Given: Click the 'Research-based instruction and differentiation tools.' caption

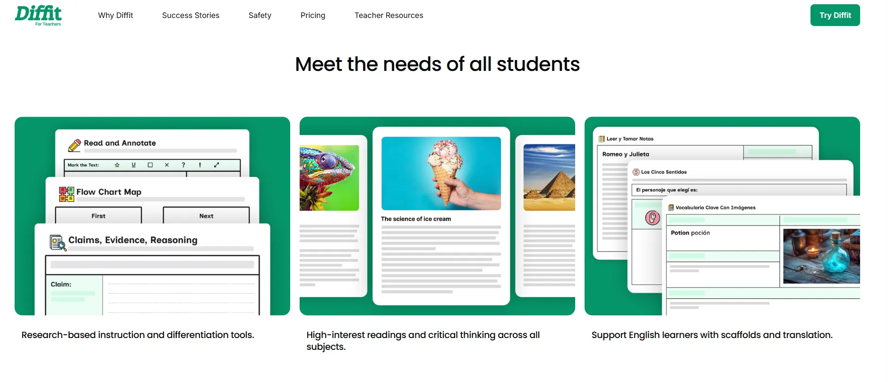Looking at the screenshot, I should pyautogui.click(x=138, y=335).
